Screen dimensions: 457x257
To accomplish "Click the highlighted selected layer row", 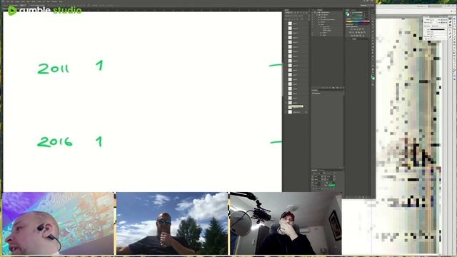I will tap(297, 107).
